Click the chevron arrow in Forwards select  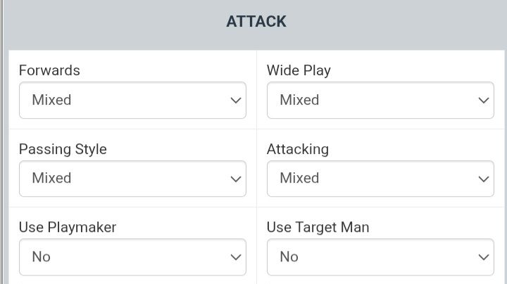236,101
